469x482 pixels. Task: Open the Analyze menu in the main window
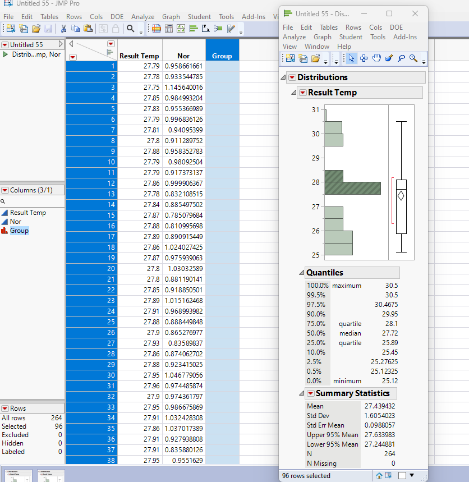click(x=142, y=17)
